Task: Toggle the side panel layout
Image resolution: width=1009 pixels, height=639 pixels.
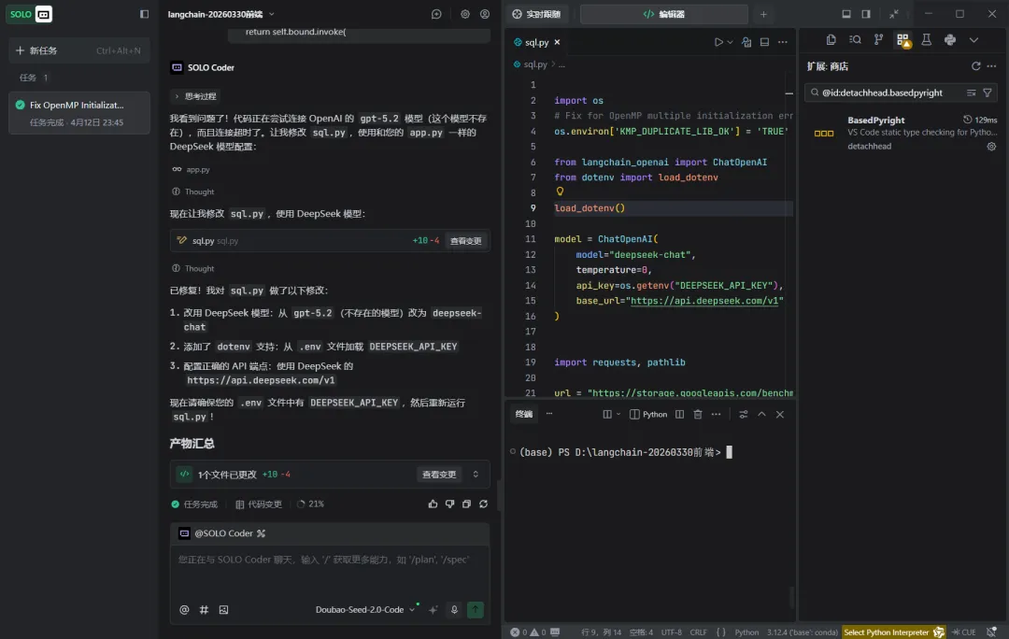Action: pyautogui.click(x=866, y=14)
